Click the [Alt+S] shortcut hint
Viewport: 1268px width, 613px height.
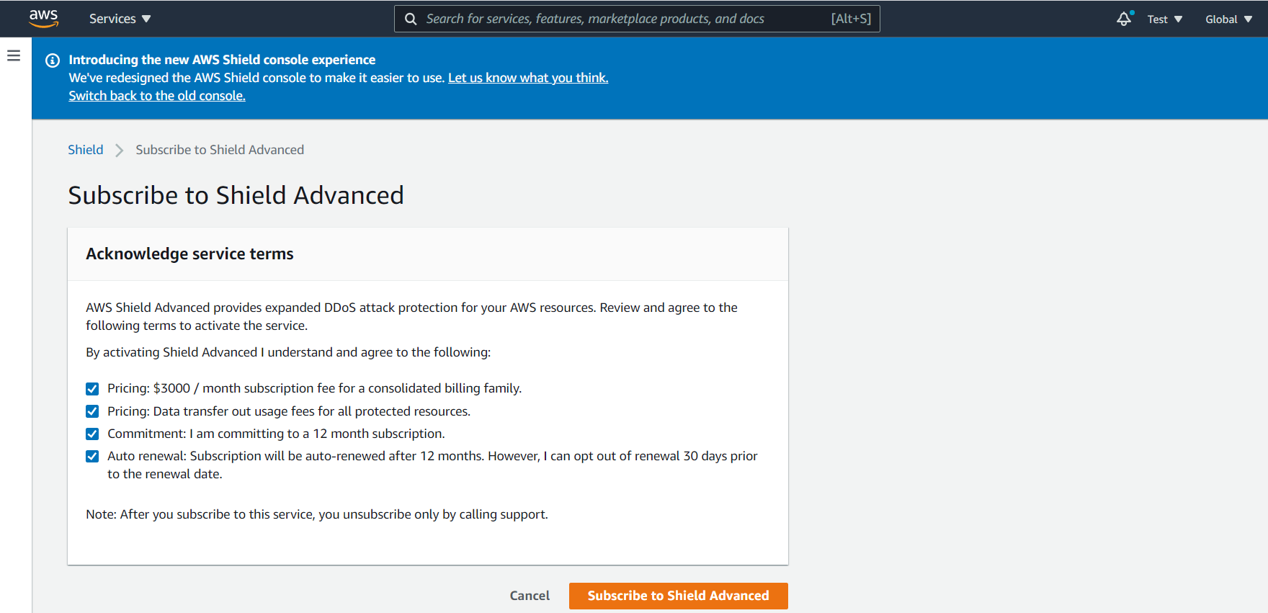(x=851, y=19)
